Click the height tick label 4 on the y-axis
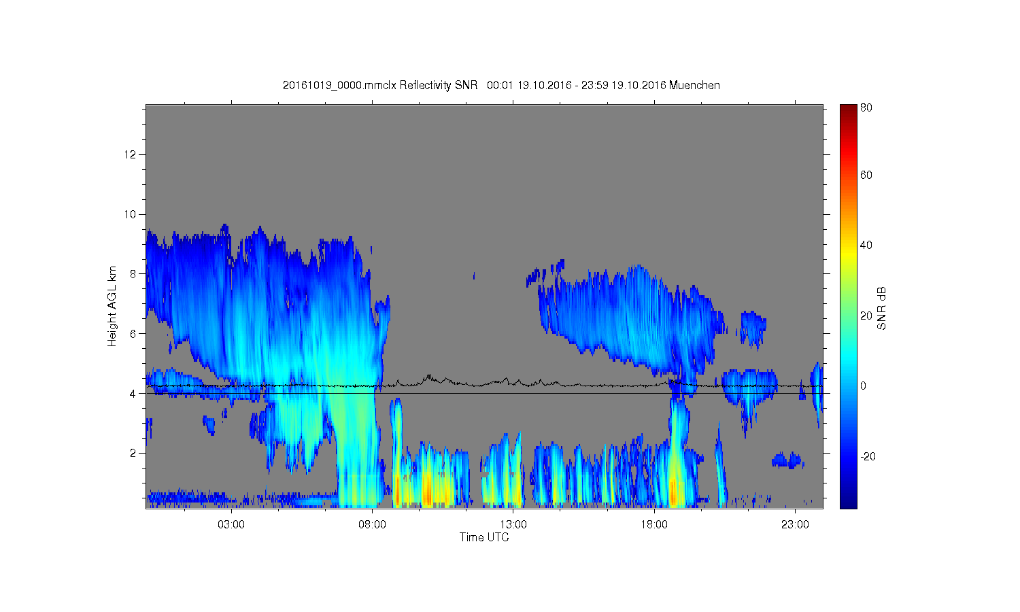Viewport: 1020px width, 612px height. pyautogui.click(x=134, y=393)
